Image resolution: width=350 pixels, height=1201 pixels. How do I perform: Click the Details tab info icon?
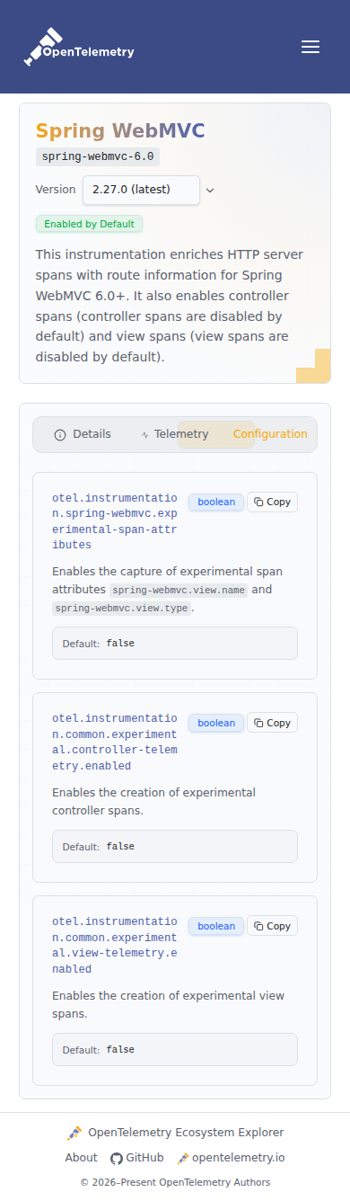(x=60, y=434)
